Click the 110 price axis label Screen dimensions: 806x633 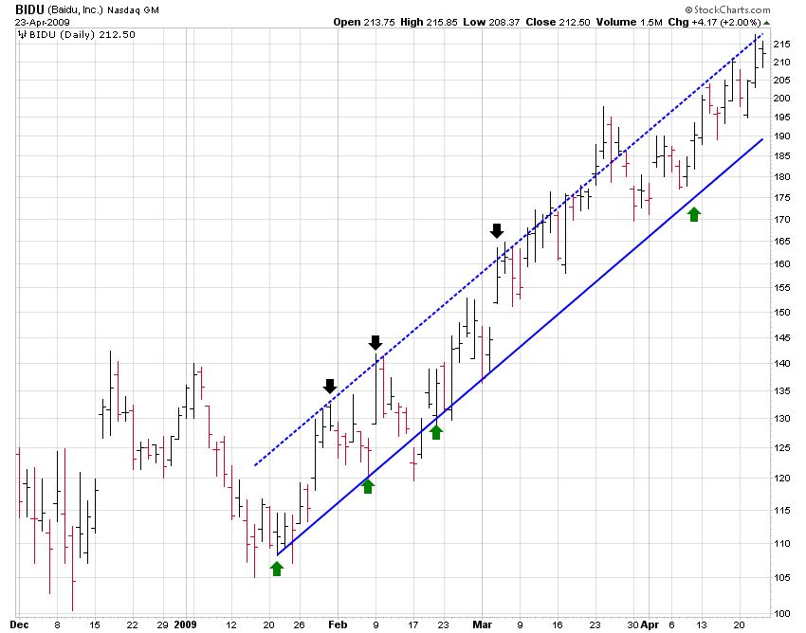pos(782,544)
